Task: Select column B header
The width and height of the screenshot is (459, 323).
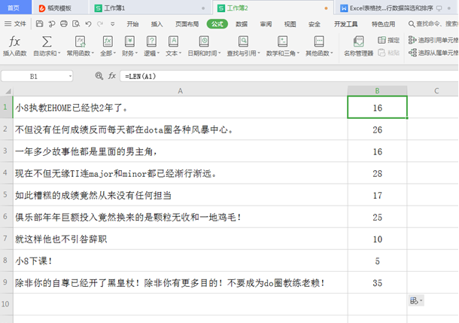Action: (x=377, y=91)
